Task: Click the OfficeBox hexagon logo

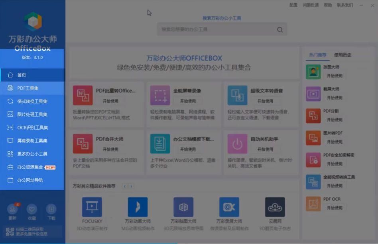Action: tap(33, 21)
